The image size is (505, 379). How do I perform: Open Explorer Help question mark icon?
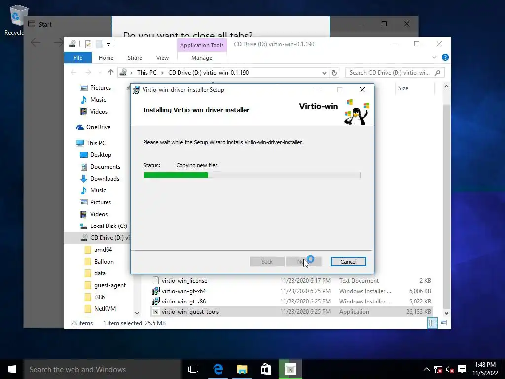click(445, 57)
